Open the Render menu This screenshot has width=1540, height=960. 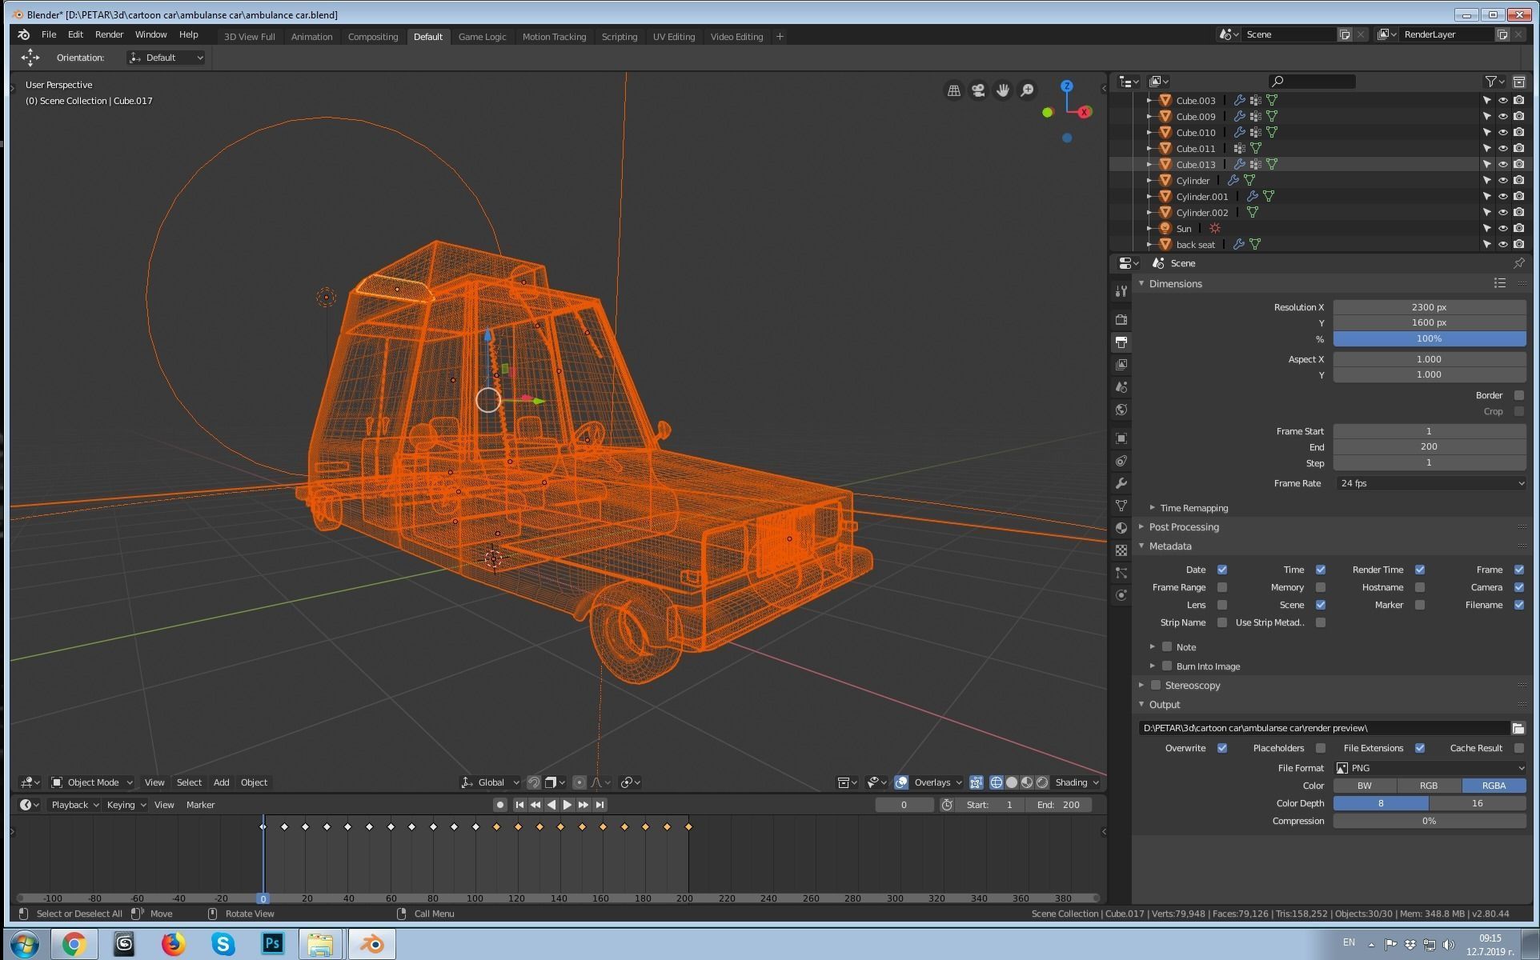[109, 34]
